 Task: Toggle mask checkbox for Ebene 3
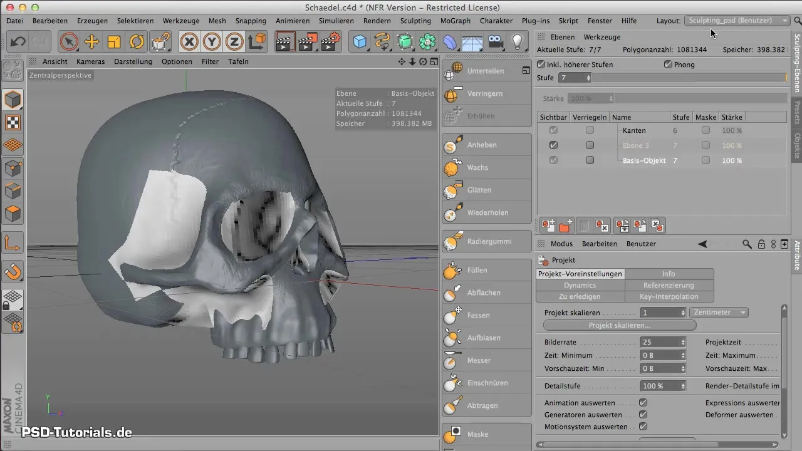click(x=706, y=145)
